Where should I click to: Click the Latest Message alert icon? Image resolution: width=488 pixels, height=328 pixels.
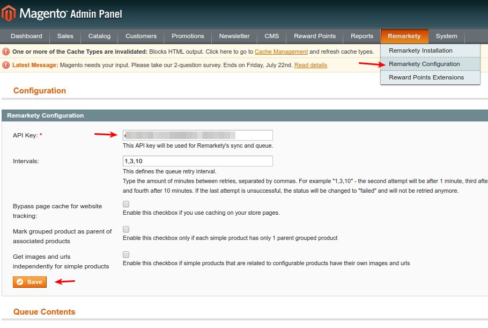[6, 65]
